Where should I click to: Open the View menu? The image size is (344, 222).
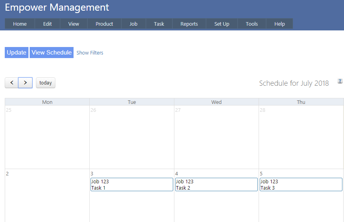tap(74, 24)
